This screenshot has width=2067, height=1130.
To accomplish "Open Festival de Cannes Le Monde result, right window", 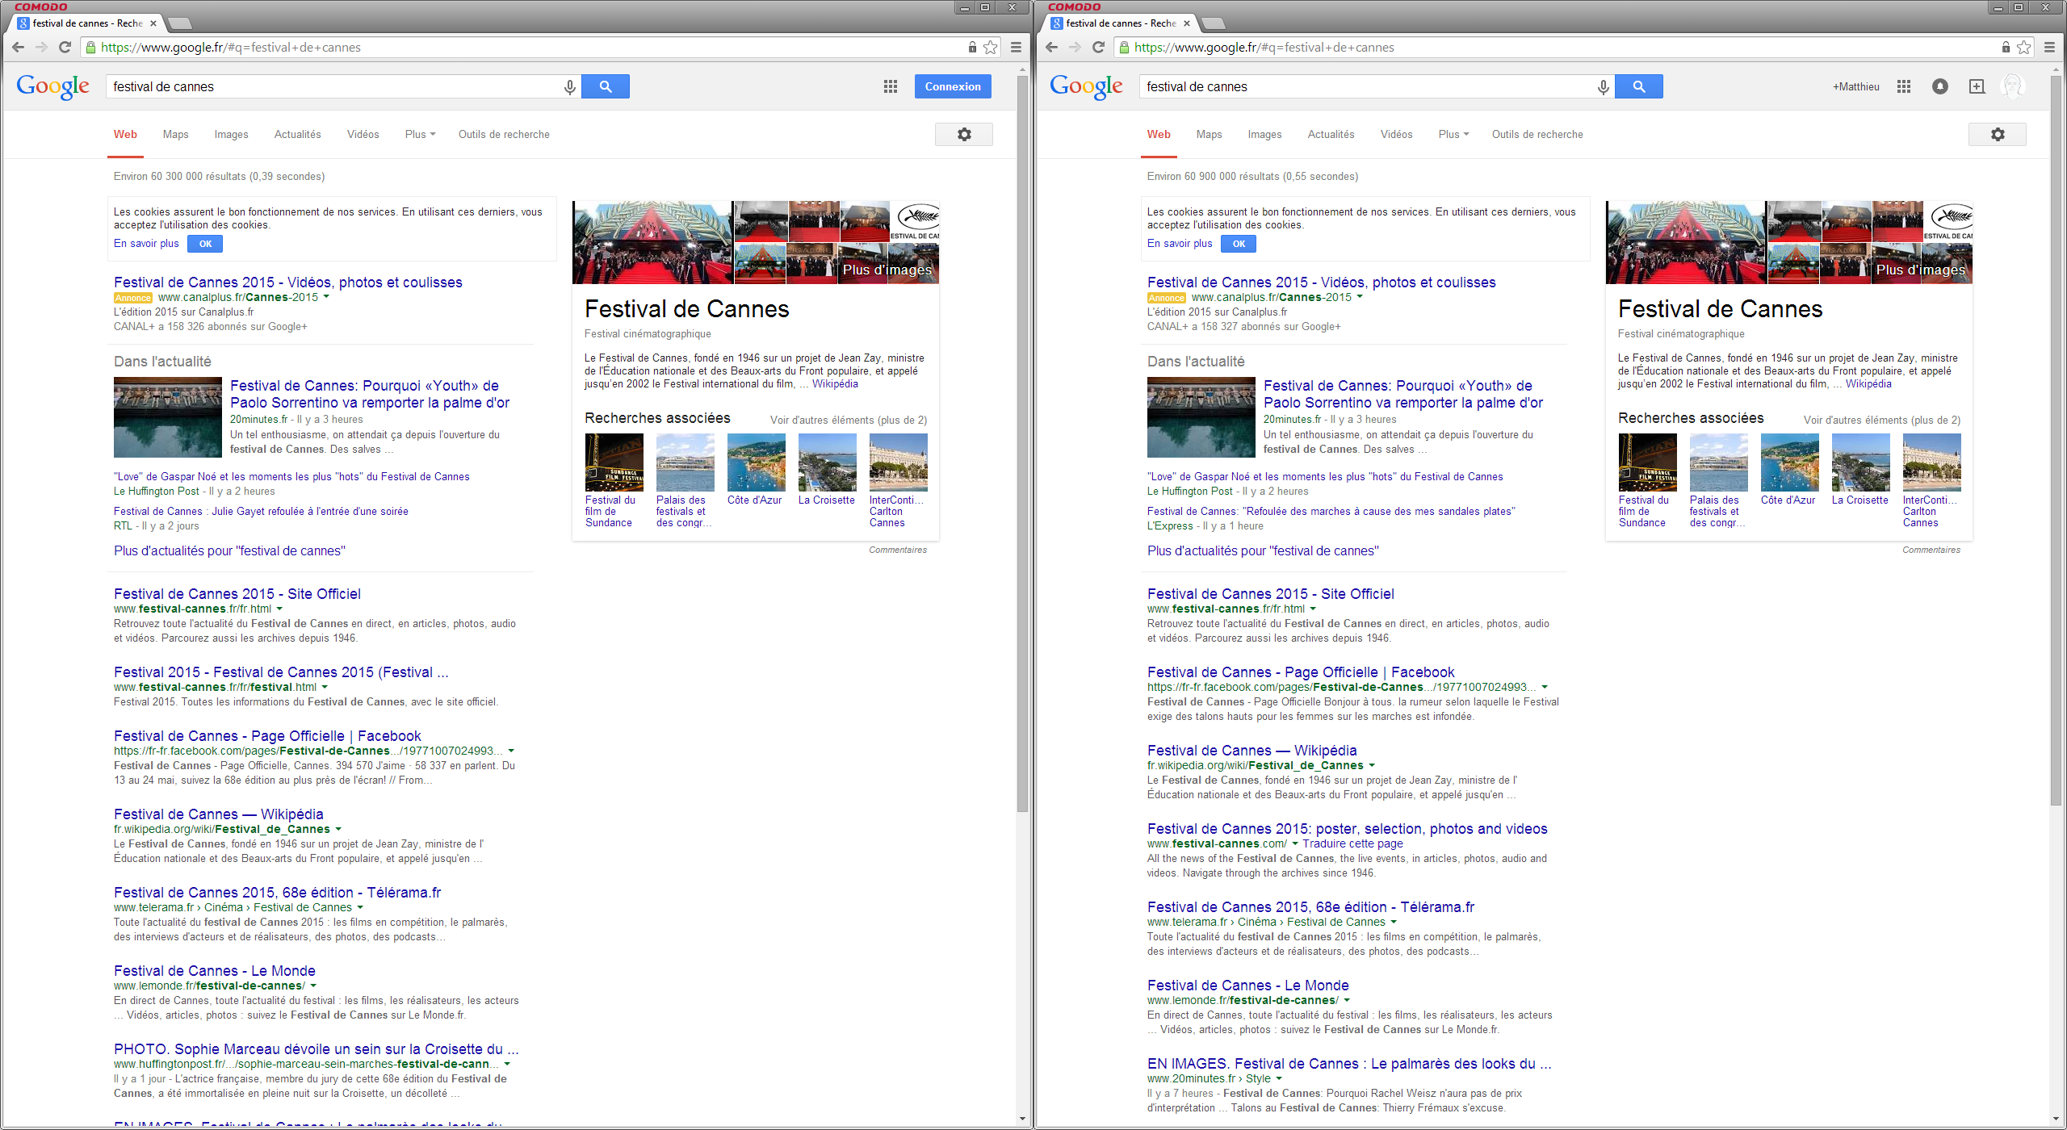I will click(1247, 986).
